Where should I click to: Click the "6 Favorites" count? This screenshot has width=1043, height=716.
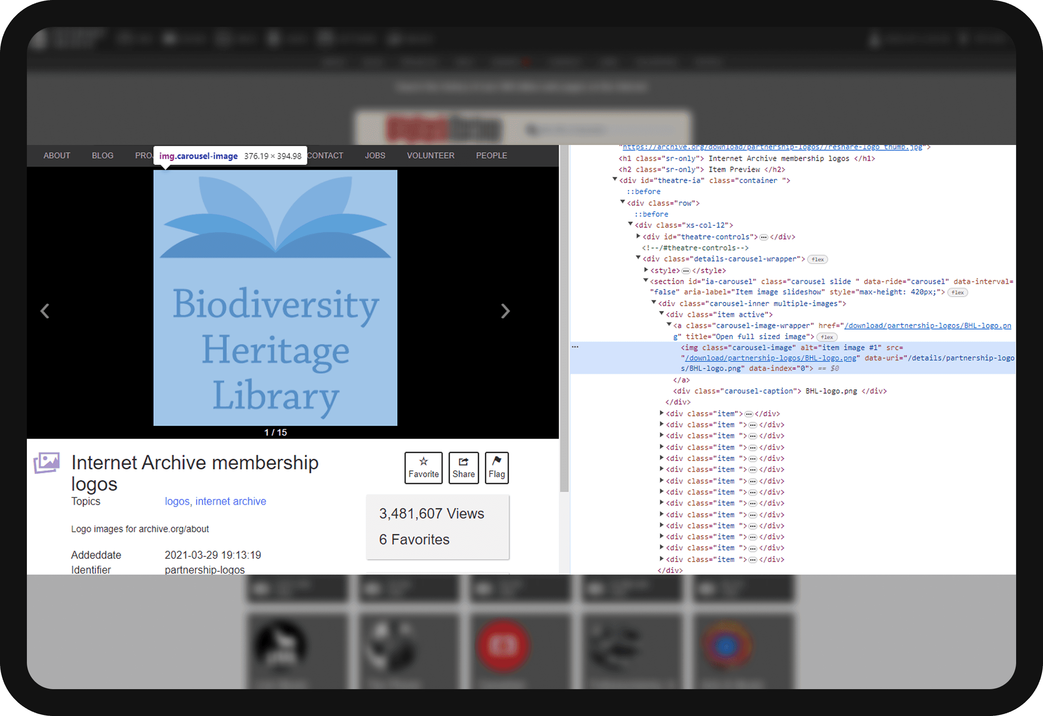pos(414,540)
